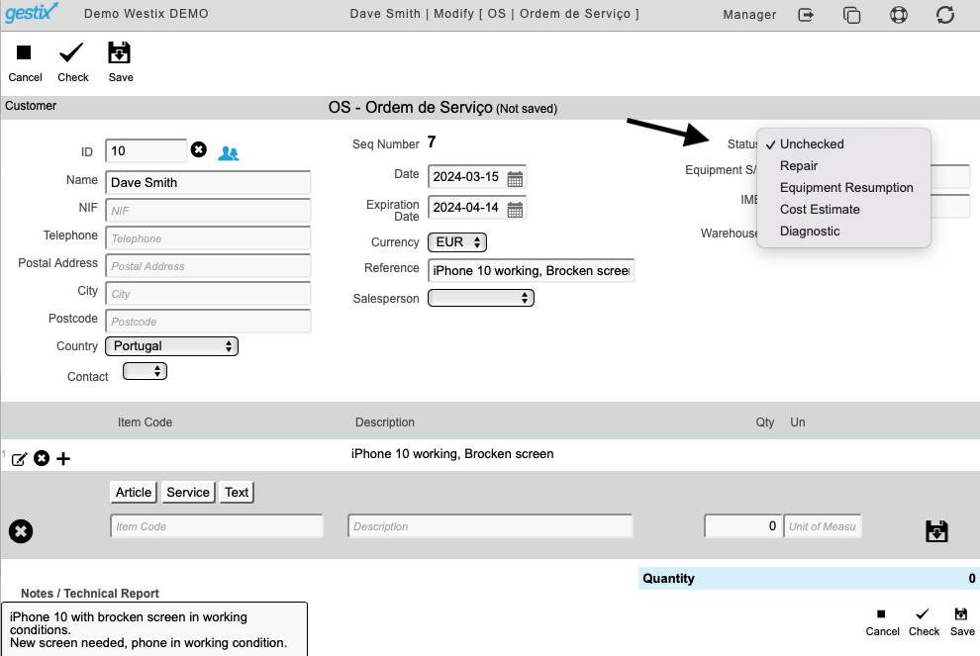The image size is (980, 656).
Task: Click the new line Description input field
Action: [491, 526]
